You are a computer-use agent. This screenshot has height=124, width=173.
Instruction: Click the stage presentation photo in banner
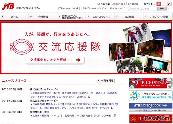[157, 65]
